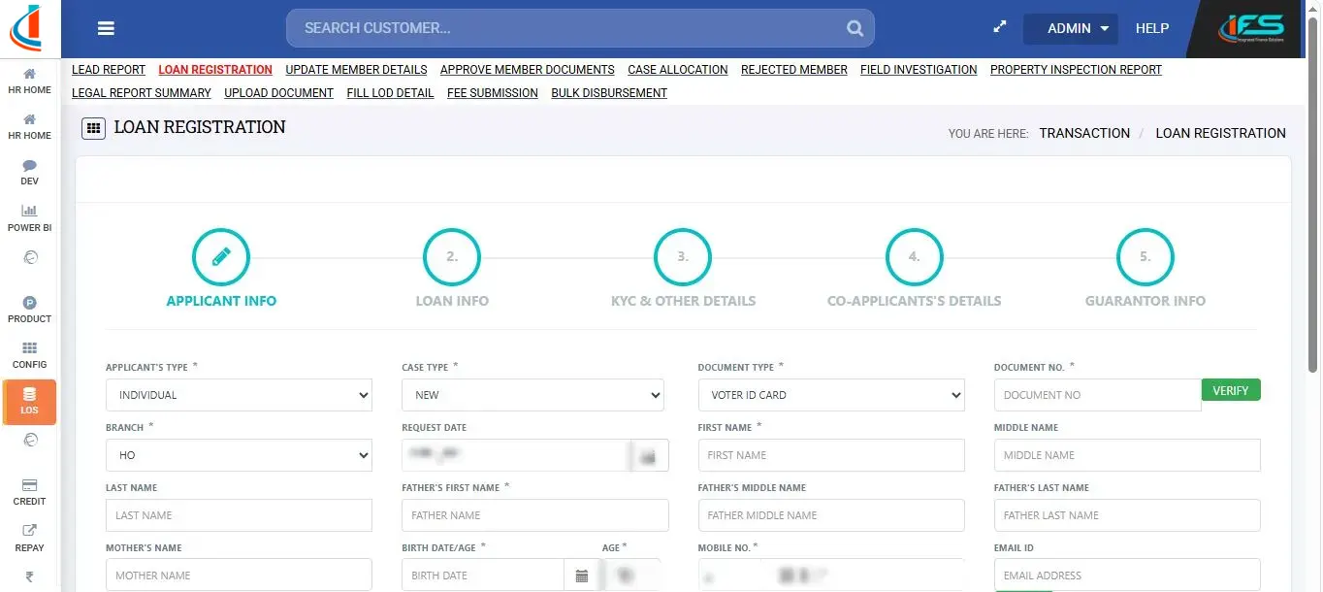1323x592 pixels.
Task: Open the REPAY sidebar item
Action: 29,538
